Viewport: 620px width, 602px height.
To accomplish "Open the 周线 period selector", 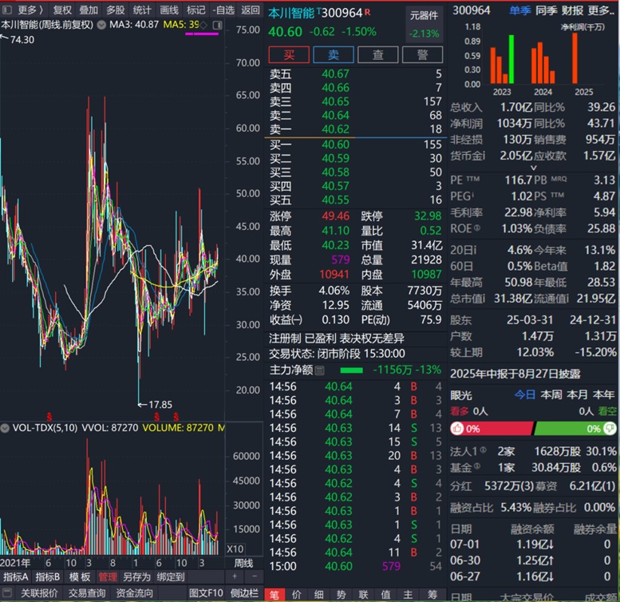I will pyautogui.click(x=243, y=563).
